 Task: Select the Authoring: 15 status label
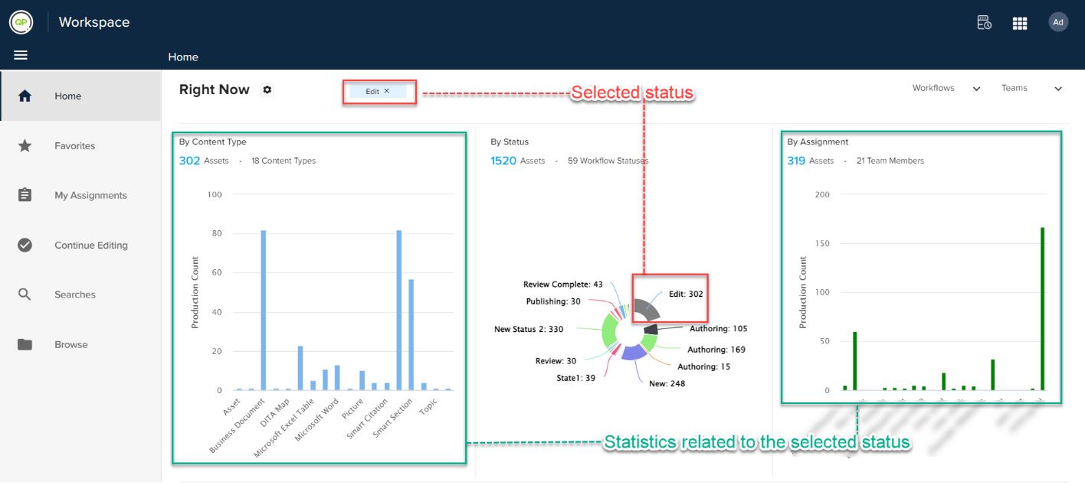pos(703,366)
